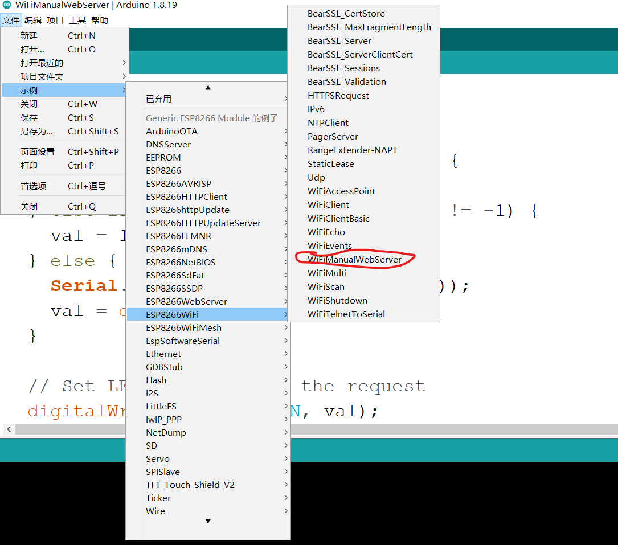The height and width of the screenshot is (545, 618).
Task: Expand the Servo examples submenu
Action: (x=158, y=458)
